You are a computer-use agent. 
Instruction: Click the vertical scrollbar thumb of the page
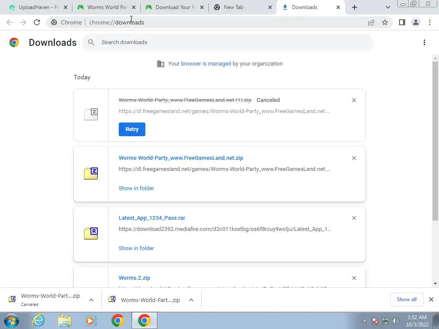coord(435,140)
